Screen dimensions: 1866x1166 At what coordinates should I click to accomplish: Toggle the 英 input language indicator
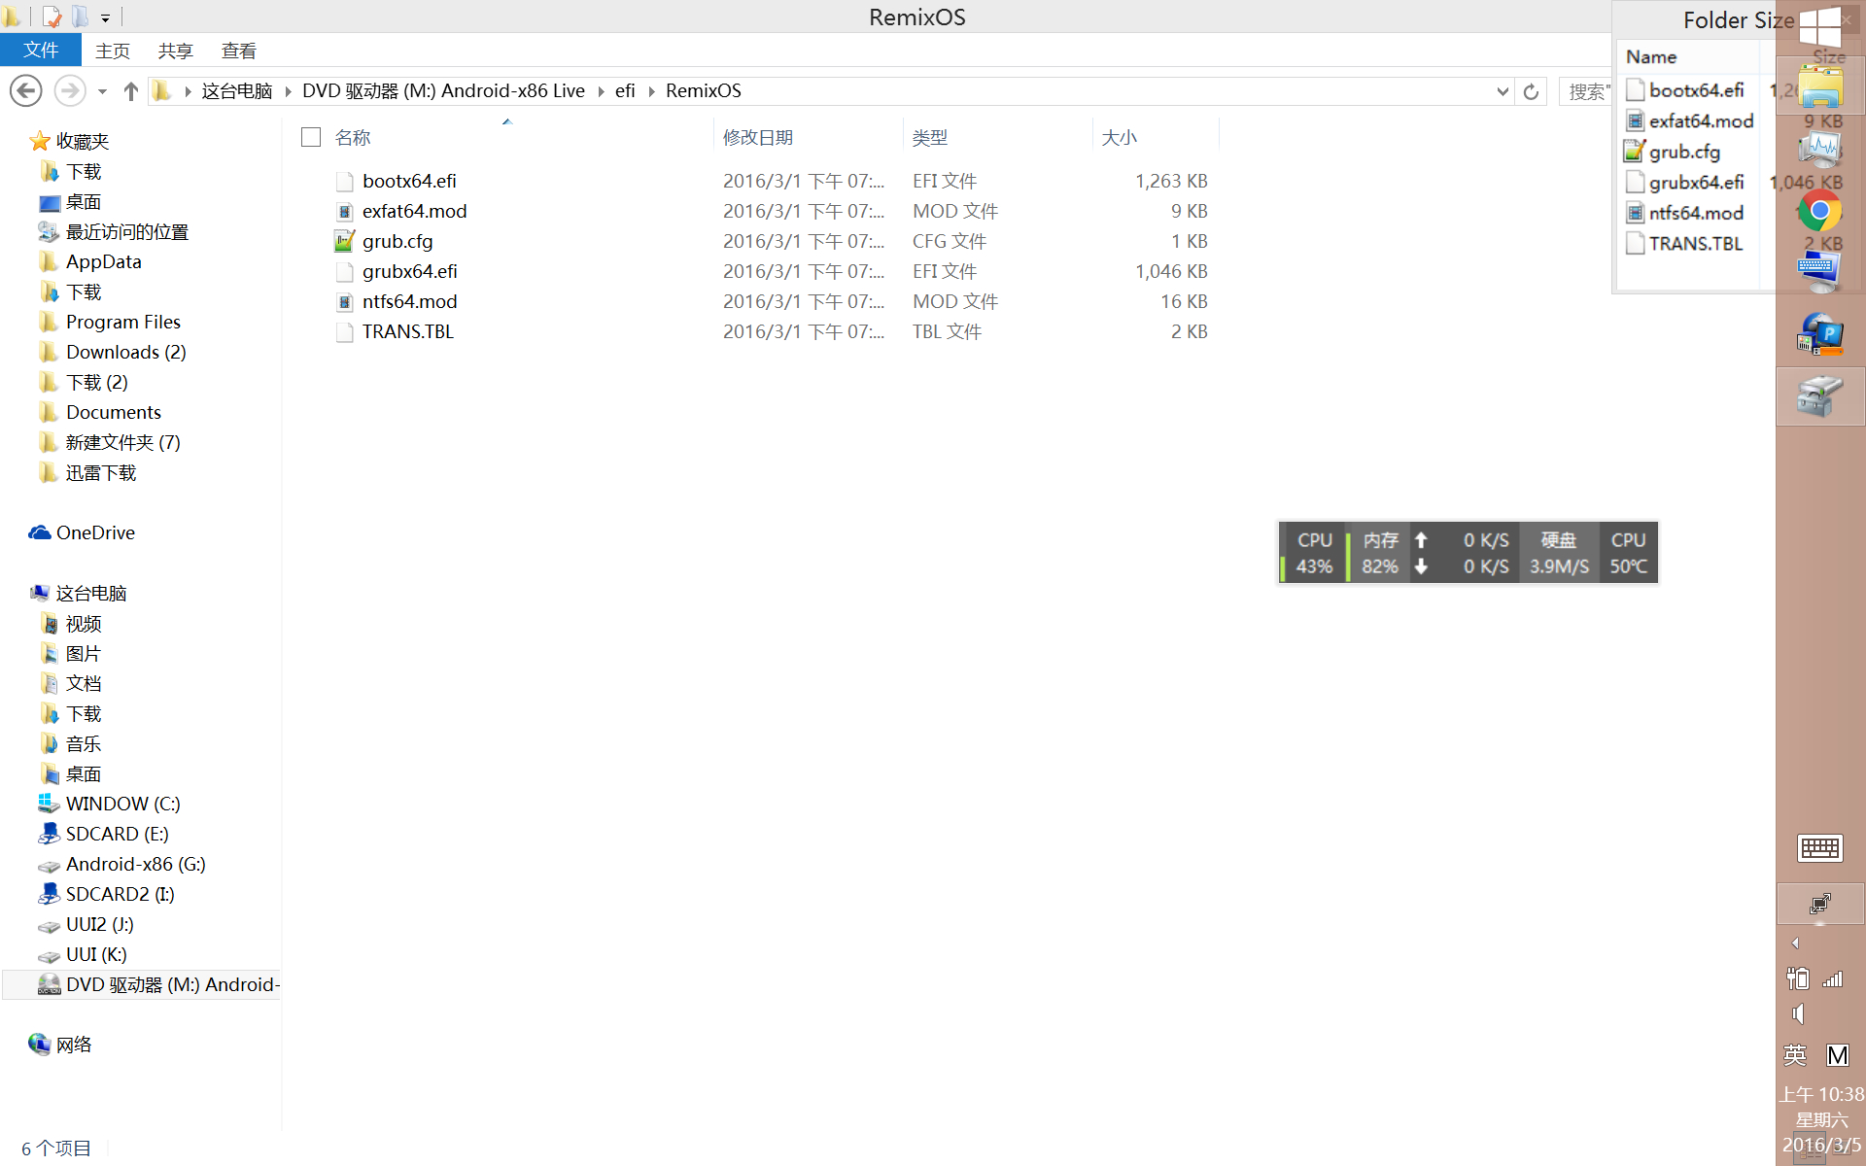point(1795,1055)
